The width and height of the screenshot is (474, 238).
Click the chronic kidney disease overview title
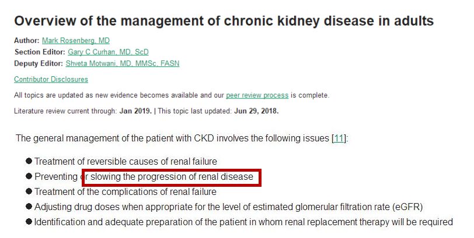224,22
